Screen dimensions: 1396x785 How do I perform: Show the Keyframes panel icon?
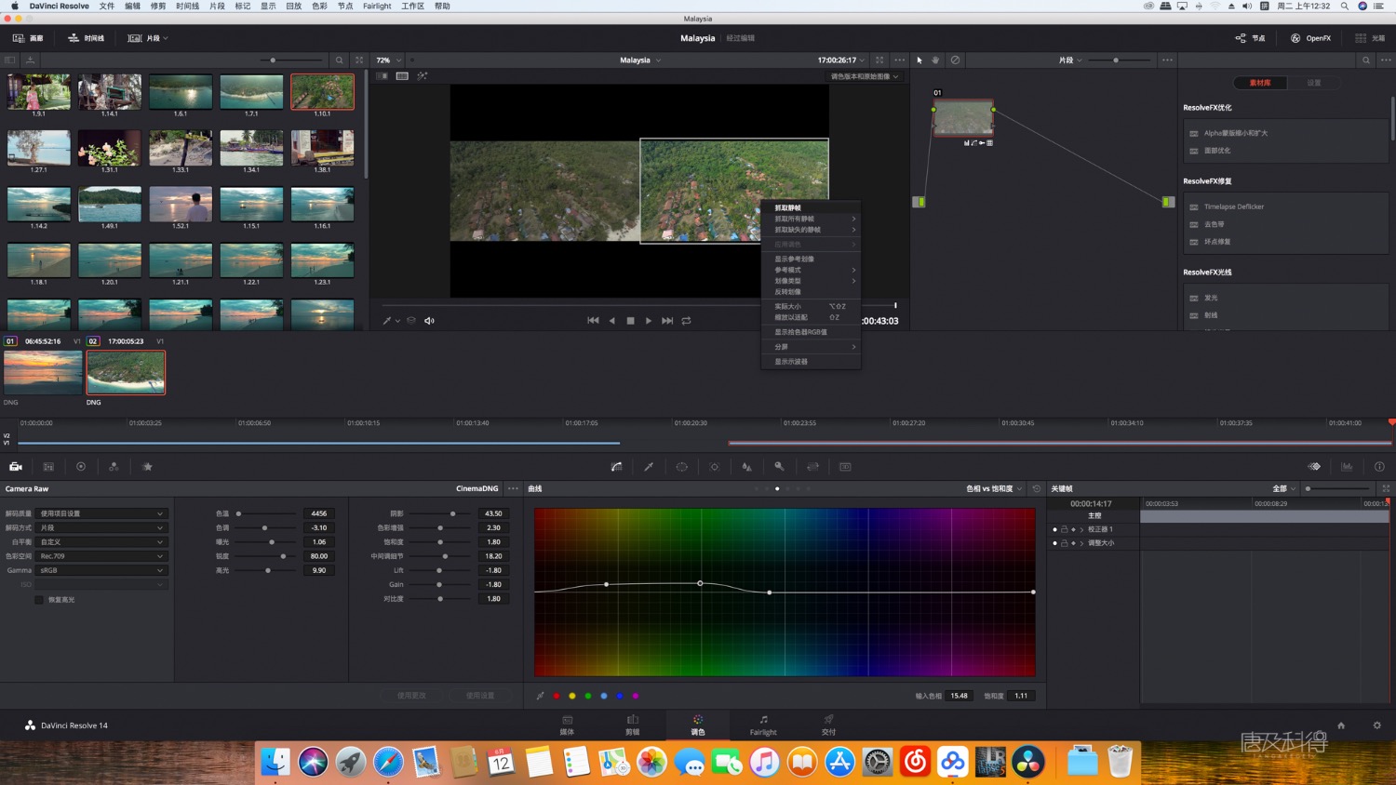tap(1314, 467)
